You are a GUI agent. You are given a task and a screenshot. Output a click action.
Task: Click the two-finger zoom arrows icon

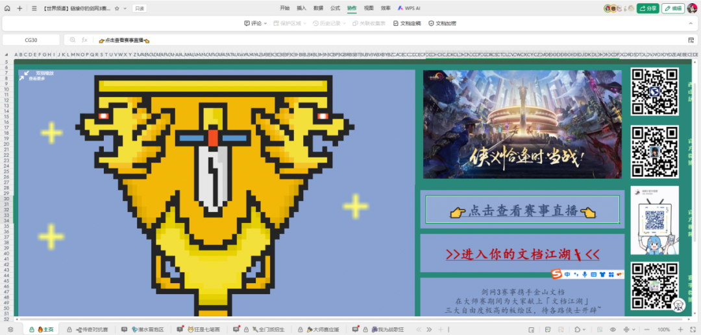(24, 75)
